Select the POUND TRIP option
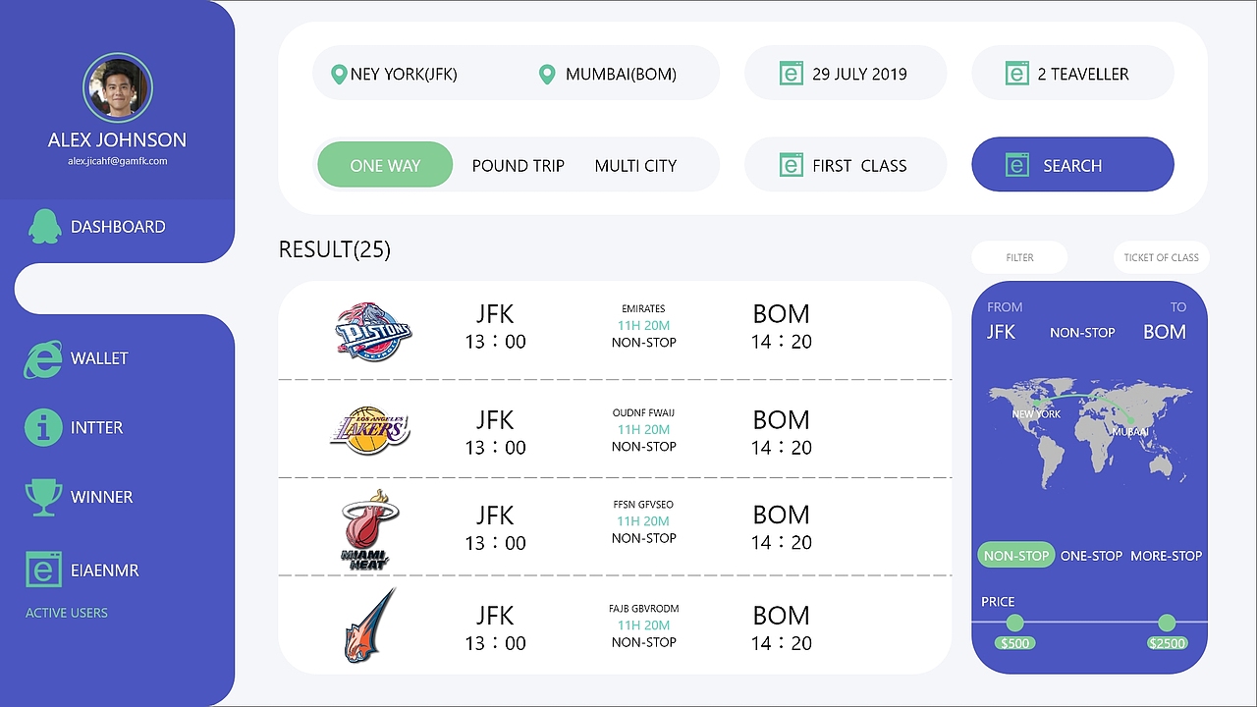The image size is (1257, 707). 518,166
